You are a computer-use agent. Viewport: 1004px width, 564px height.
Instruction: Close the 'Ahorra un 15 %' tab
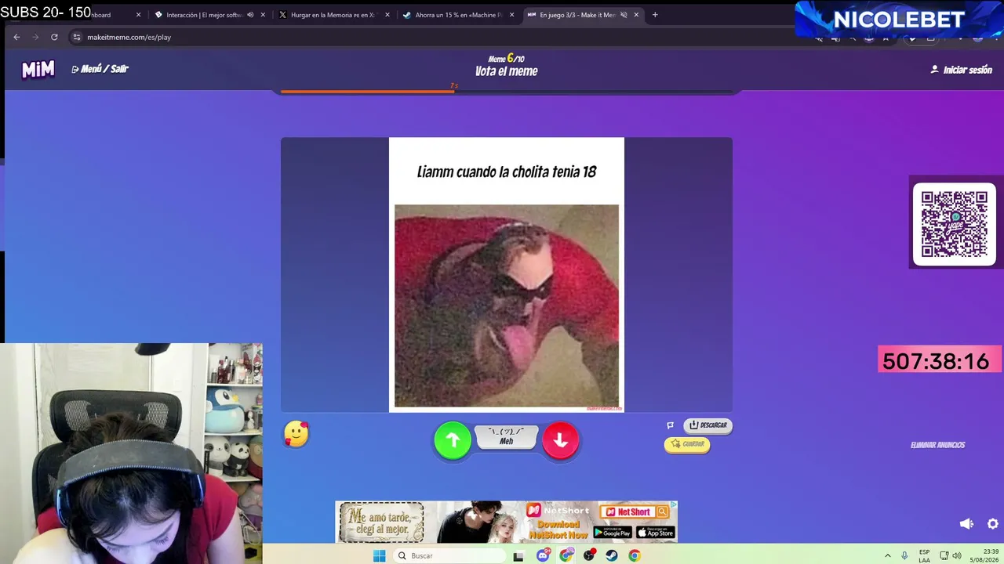[511, 15]
